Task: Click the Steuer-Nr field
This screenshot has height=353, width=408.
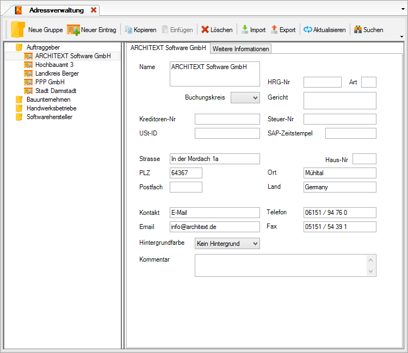Action: click(340, 119)
